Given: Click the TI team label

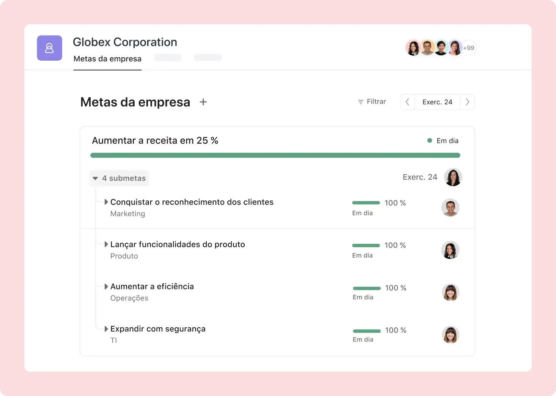Looking at the screenshot, I should [114, 340].
